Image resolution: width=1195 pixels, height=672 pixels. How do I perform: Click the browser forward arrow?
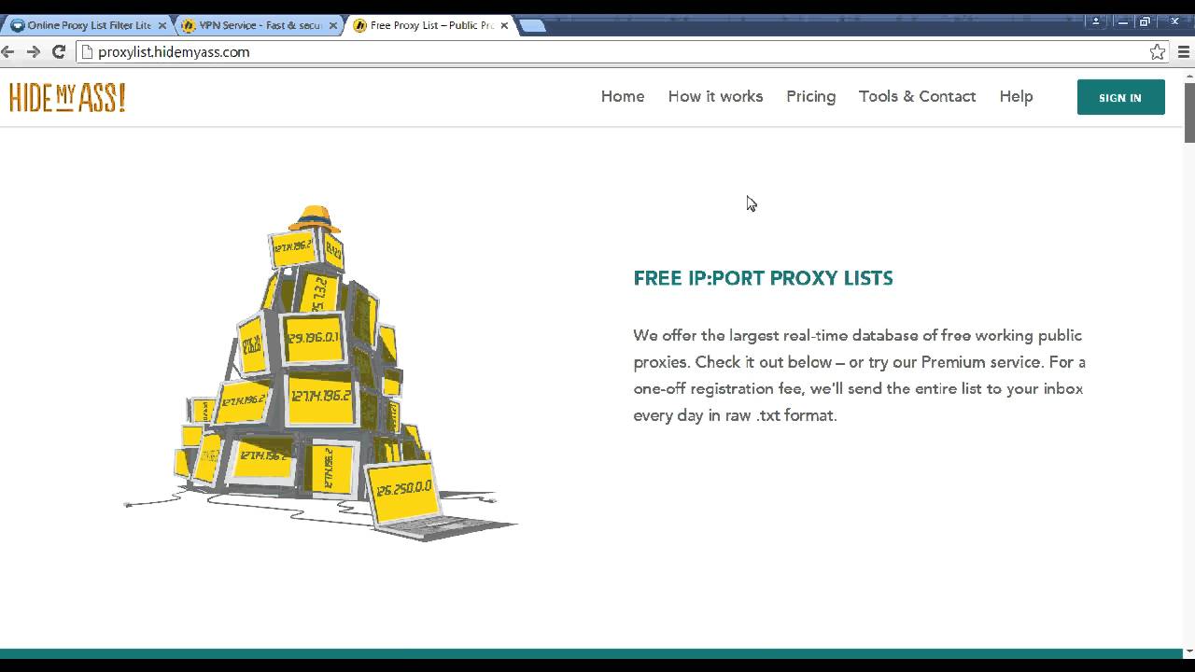34,52
